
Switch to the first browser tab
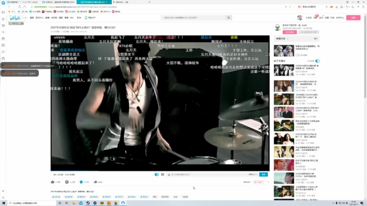click(x=23, y=2)
